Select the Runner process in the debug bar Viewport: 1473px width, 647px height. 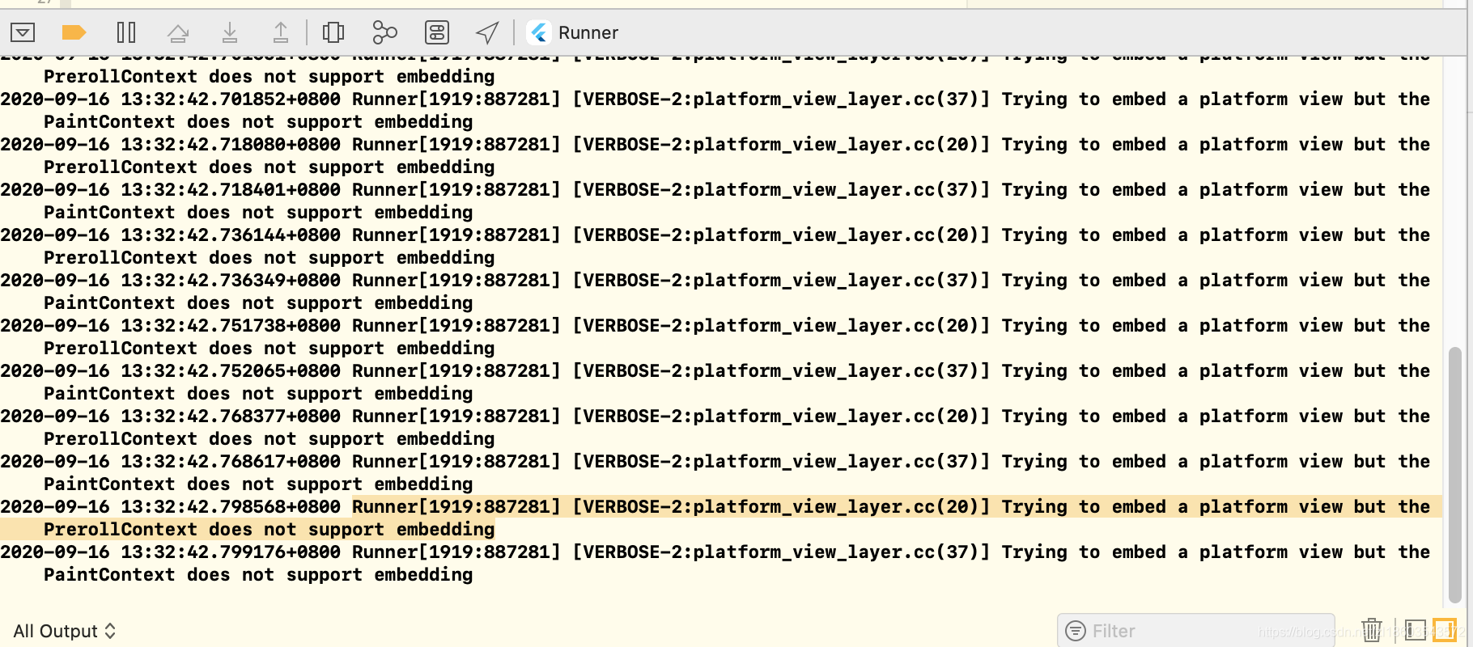point(573,32)
